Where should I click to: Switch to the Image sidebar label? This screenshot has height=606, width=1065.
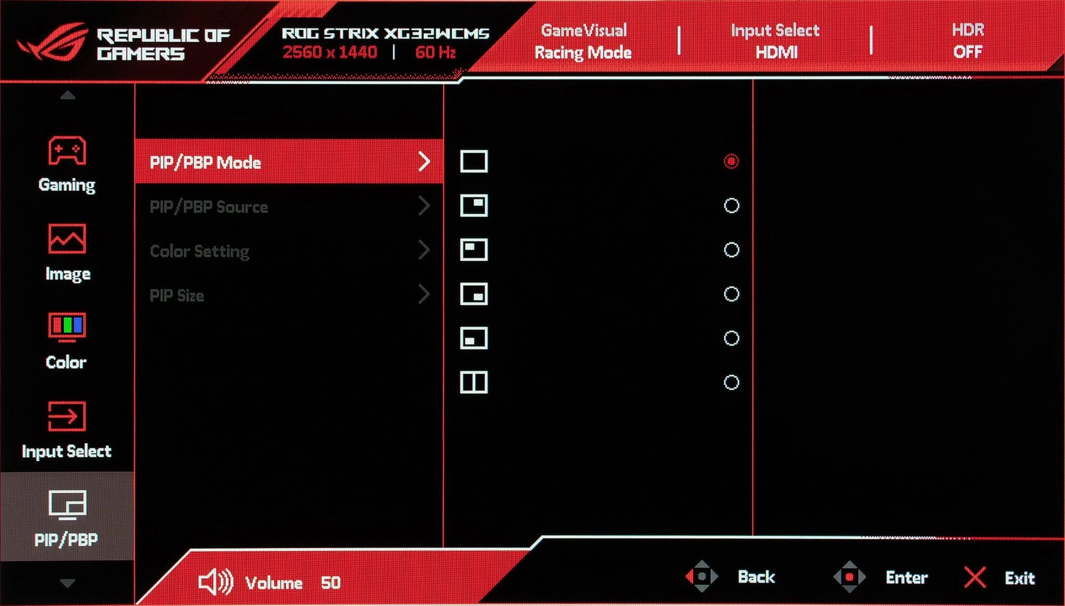pyautogui.click(x=68, y=274)
